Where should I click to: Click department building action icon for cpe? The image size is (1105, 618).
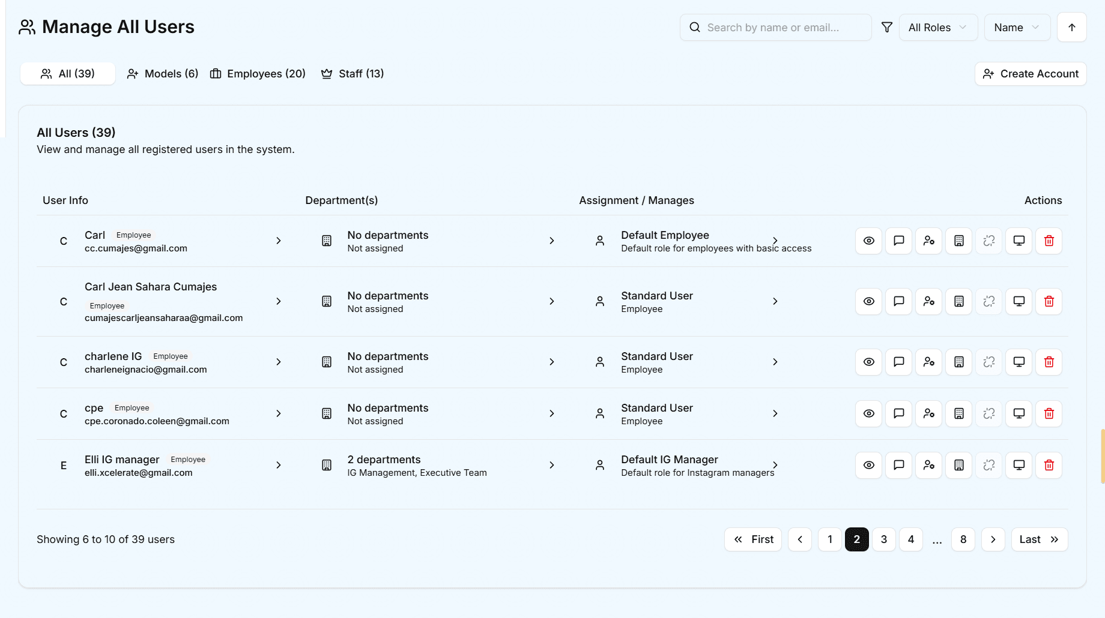tap(959, 413)
